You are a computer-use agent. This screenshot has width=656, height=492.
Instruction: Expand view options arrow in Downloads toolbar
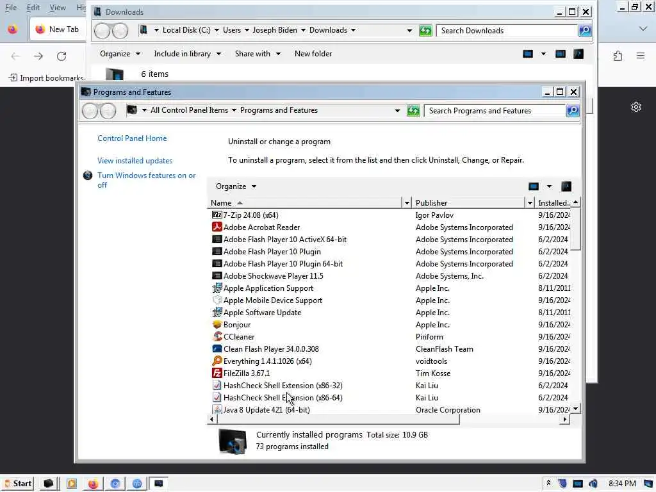(543, 54)
